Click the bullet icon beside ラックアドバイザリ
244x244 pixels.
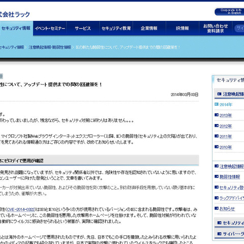pyautogui.click(x=217, y=198)
